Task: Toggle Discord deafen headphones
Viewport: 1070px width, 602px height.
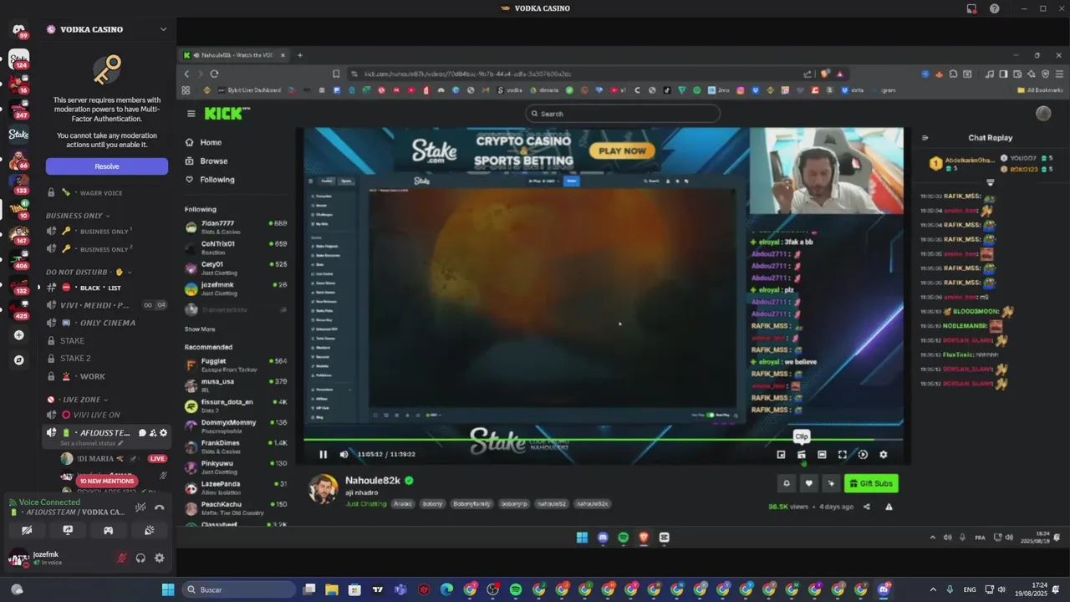Action: [140, 558]
